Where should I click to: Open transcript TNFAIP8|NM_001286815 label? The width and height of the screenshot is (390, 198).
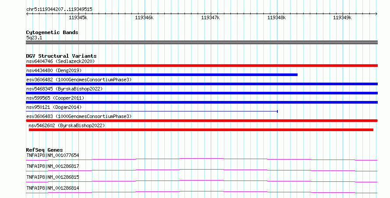coord(53,177)
